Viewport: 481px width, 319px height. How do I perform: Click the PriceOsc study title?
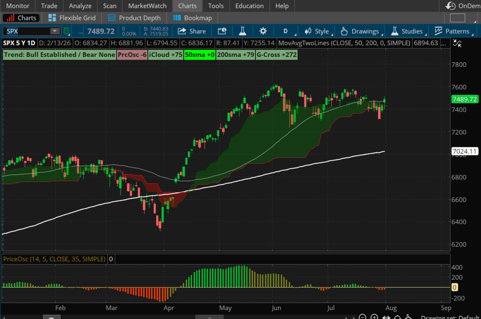click(54, 259)
